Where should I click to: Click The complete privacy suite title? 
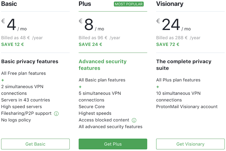coord(184,65)
